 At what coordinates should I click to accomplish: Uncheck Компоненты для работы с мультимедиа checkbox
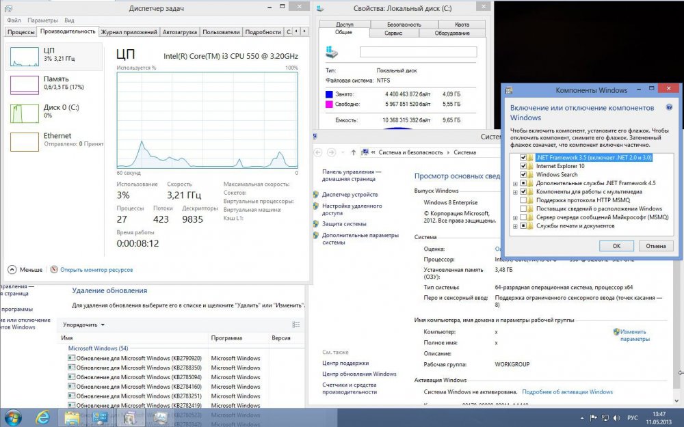pos(523,191)
